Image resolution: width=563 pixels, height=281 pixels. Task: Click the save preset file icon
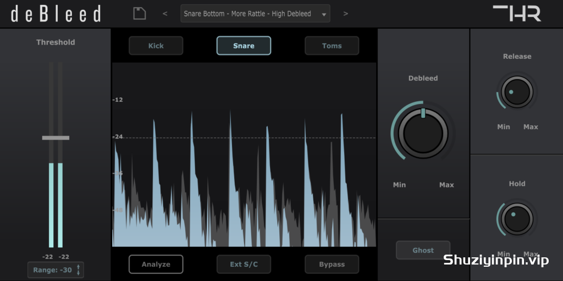[x=139, y=14]
